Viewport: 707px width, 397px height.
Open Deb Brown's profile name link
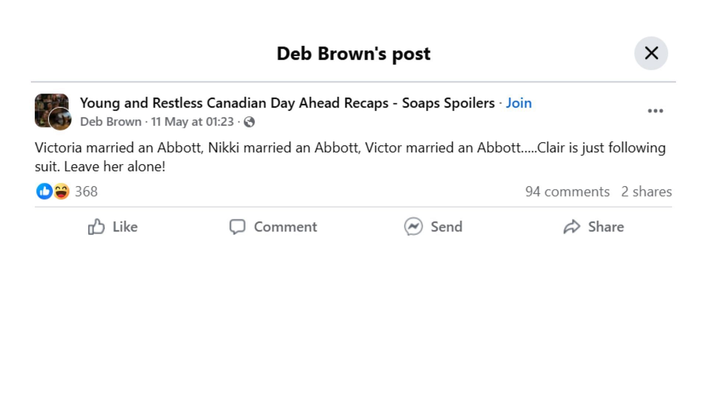(110, 122)
